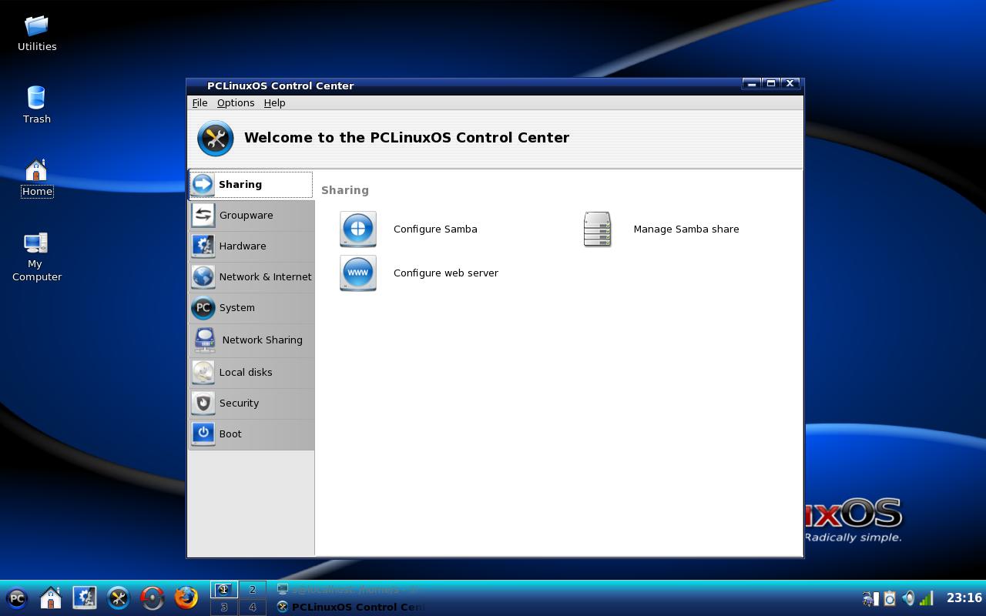Activate the terminal window taskbar entry

349,590
